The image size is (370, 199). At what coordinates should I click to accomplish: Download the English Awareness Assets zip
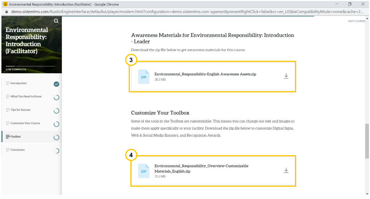[x=286, y=76]
